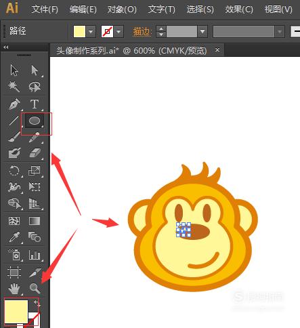Pick the Magic Wand tool
The height and width of the screenshot is (328, 300).
14,87
